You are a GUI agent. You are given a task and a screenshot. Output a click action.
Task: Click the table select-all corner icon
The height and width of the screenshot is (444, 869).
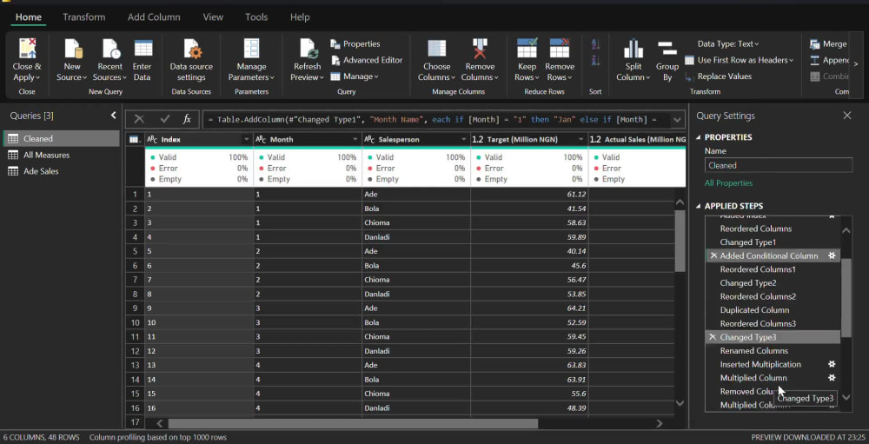(x=134, y=140)
